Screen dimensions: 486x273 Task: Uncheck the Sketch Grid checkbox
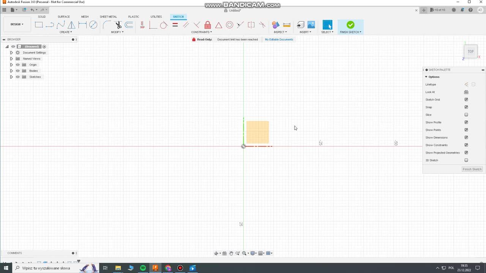coord(466,100)
